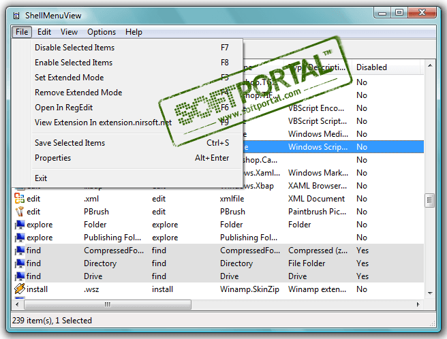The height and width of the screenshot is (339, 447).
Task: Click the 'Winamp.SkinZip' cell
Action: click(249, 289)
